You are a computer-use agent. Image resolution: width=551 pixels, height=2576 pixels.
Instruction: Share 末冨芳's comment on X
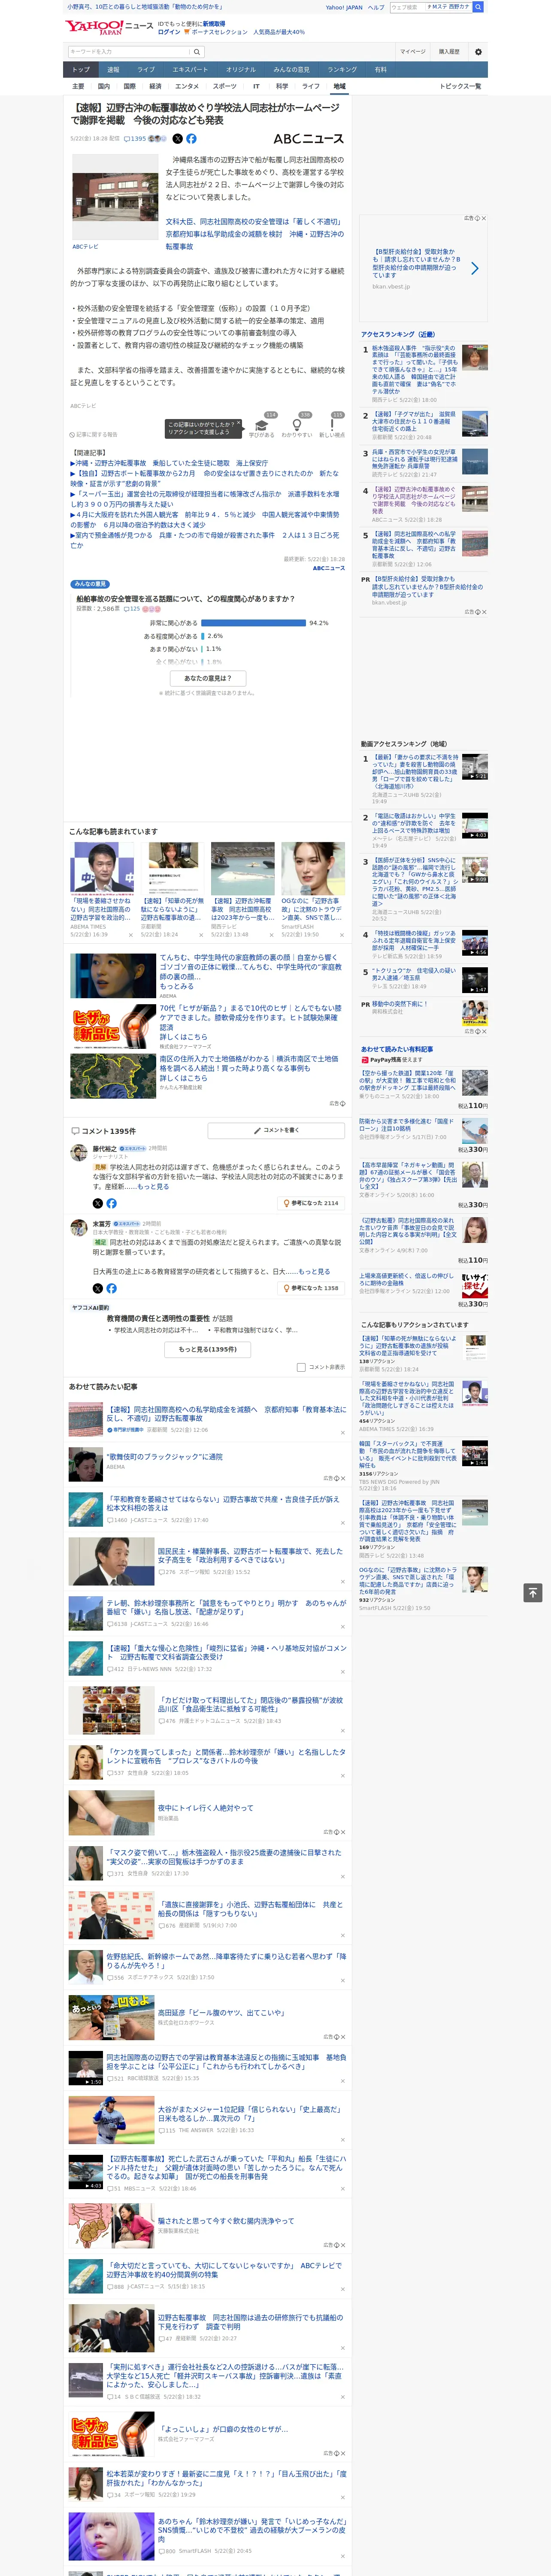pyautogui.click(x=98, y=1288)
